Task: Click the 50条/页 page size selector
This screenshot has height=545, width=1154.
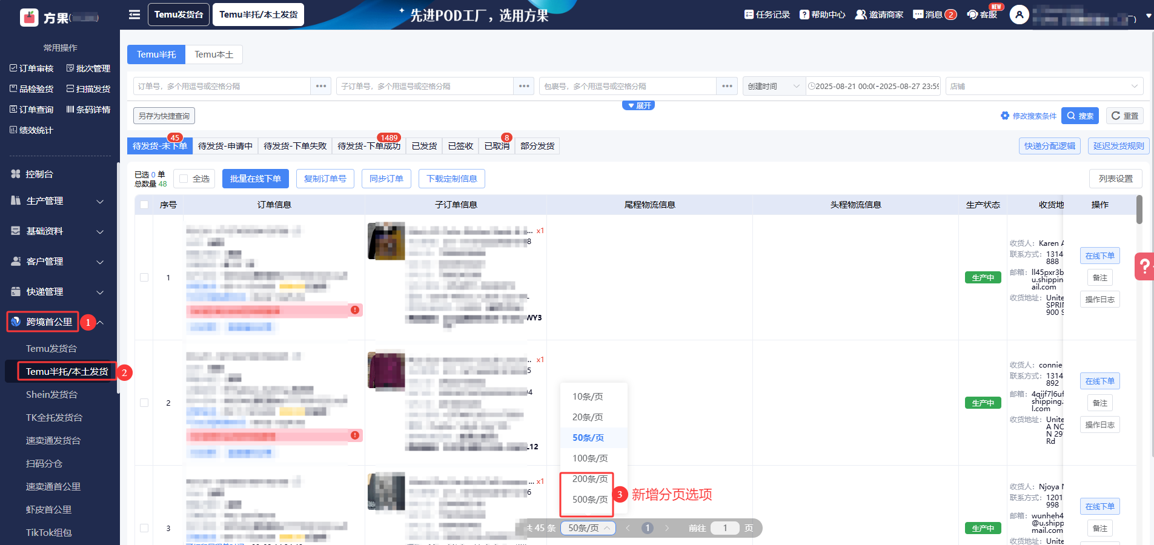Action: [588, 528]
